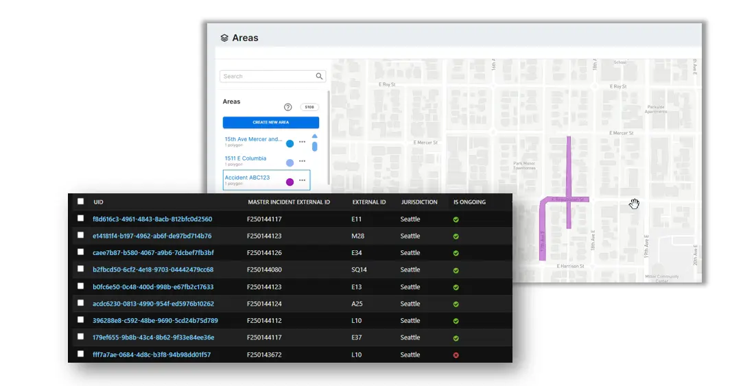The width and height of the screenshot is (732, 386).
Task: Click the search magnifier icon
Action: 319,76
